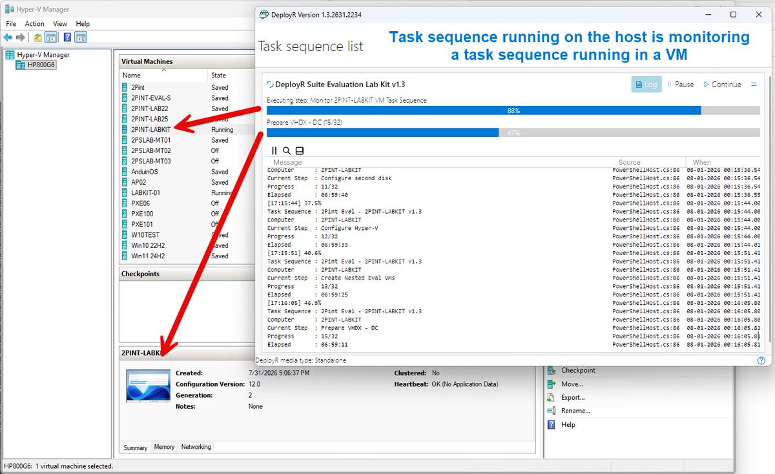Toggle Show/Hide Action Pane toolbar icon
775x474 pixels.
[x=81, y=37]
